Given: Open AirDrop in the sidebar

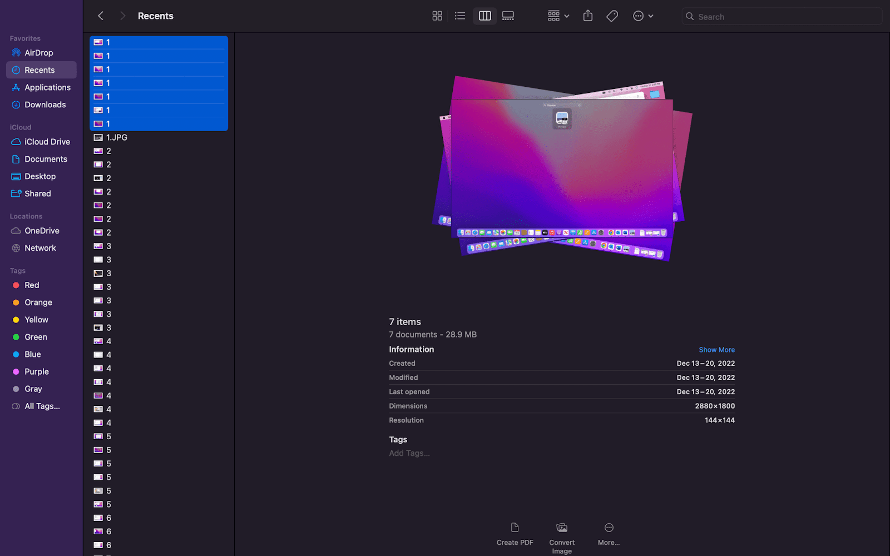Looking at the screenshot, I should 41,53.
